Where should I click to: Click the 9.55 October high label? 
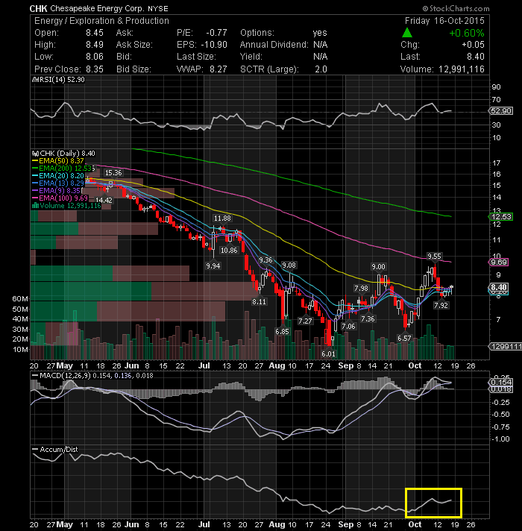[x=434, y=257]
